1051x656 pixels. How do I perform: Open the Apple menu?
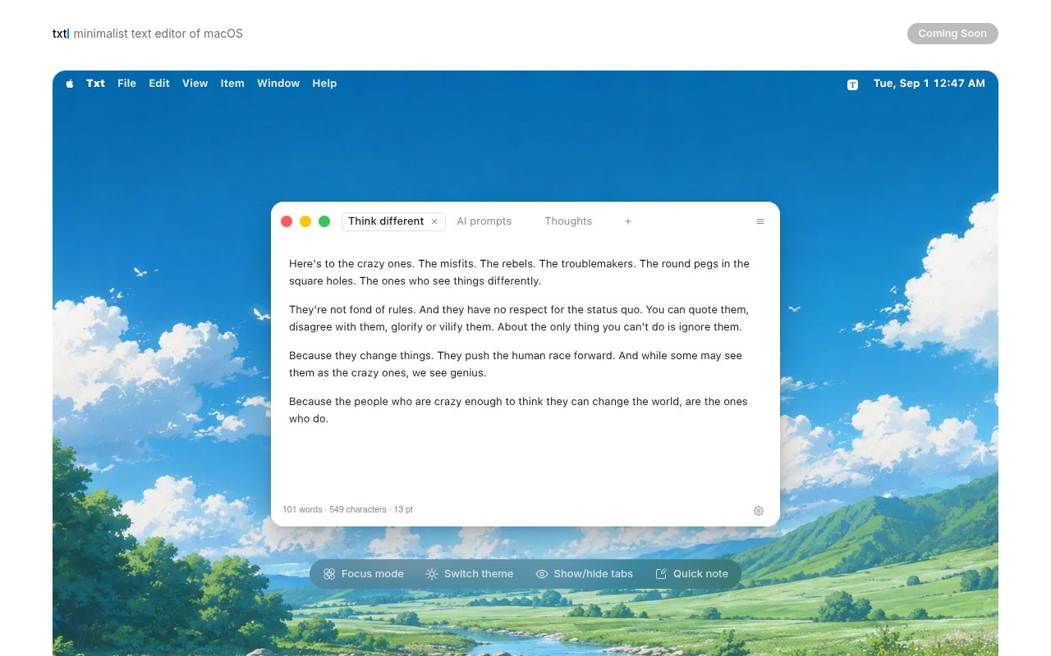point(70,84)
